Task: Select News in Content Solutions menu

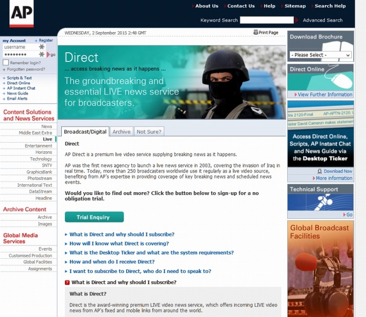Action: [x=46, y=126]
